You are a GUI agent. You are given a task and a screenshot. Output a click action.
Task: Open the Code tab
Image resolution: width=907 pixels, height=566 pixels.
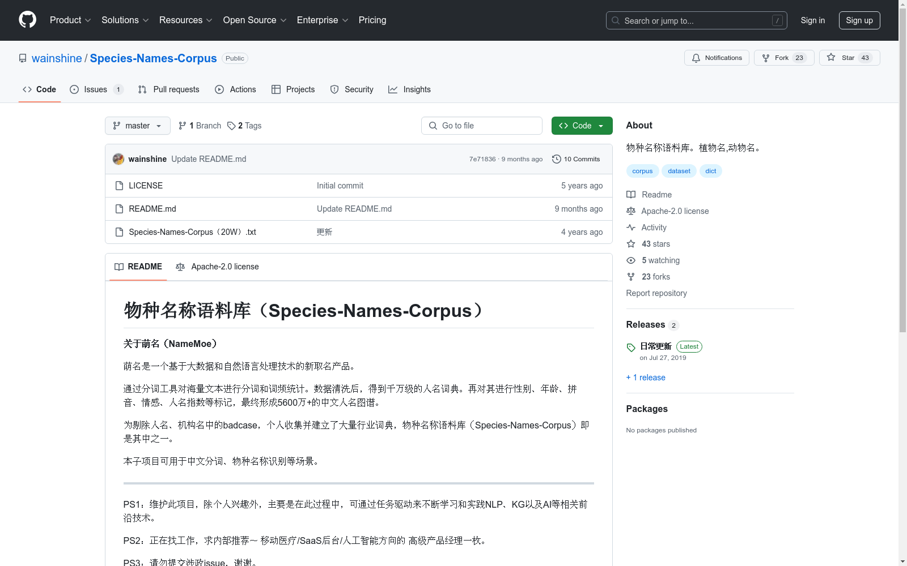point(40,89)
